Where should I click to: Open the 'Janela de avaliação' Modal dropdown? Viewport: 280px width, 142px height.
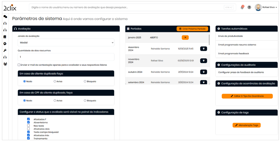click(66, 42)
